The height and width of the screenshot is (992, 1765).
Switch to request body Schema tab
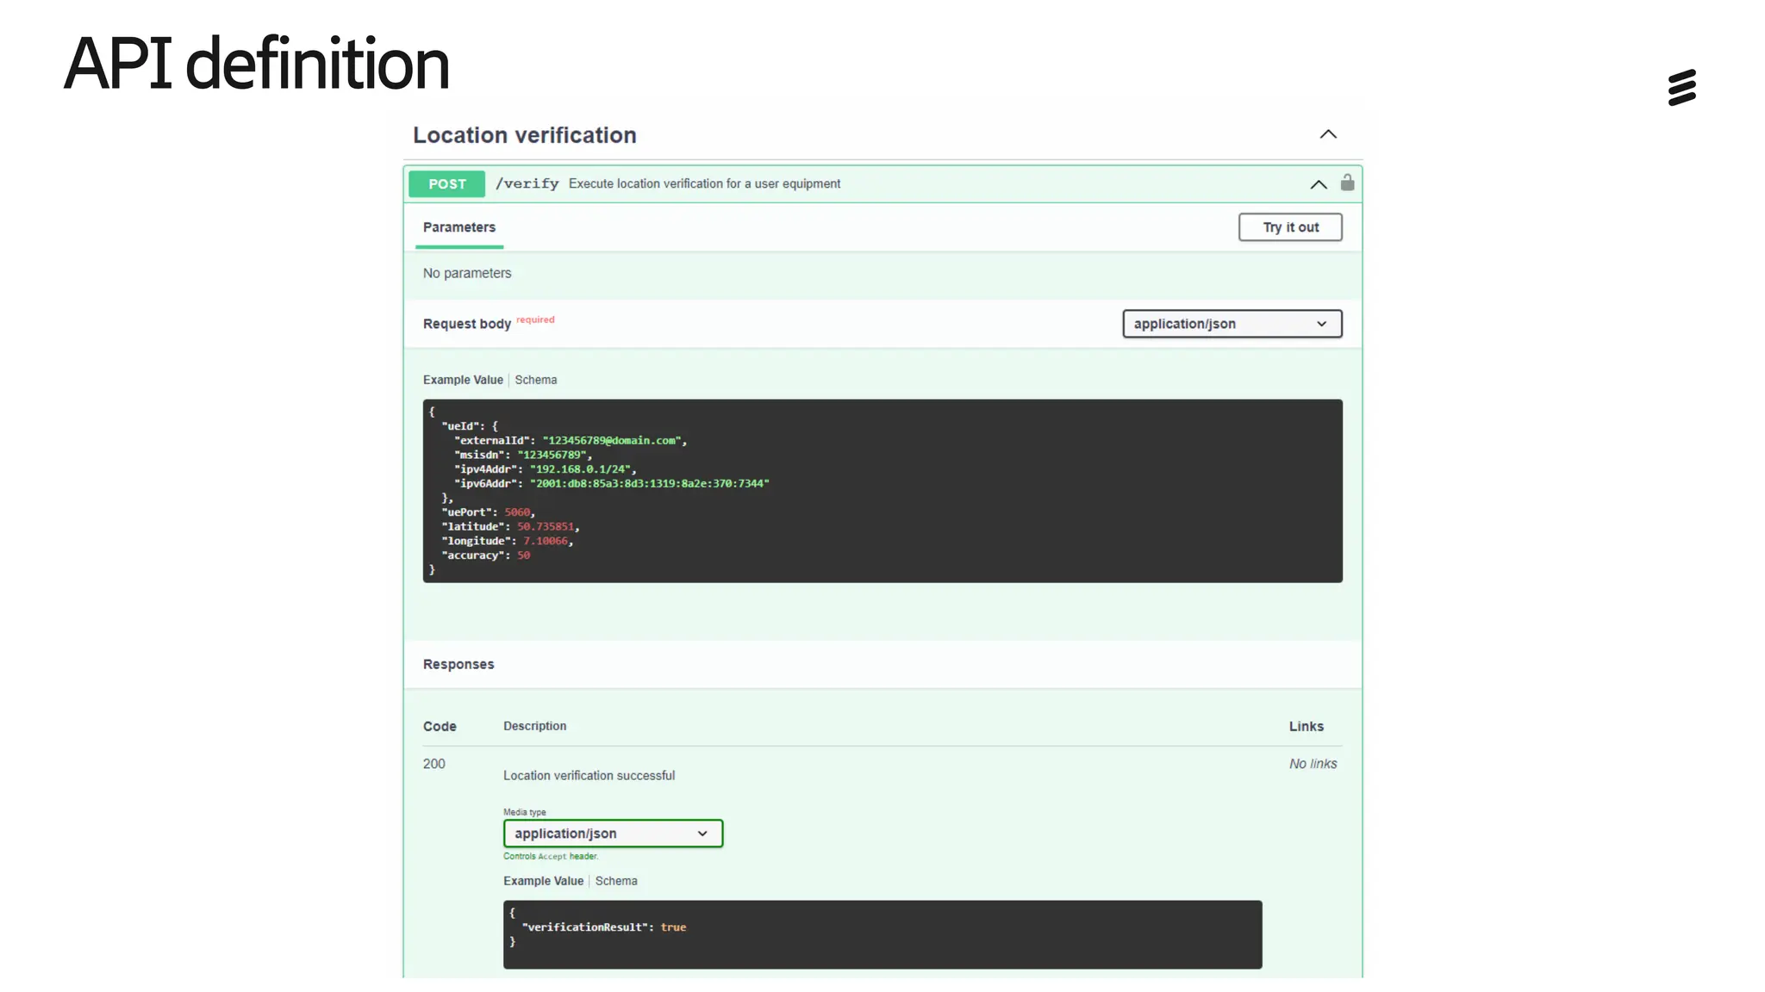click(x=535, y=380)
